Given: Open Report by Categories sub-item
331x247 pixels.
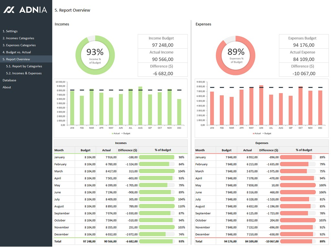Looking at the screenshot, I should 27,66.
